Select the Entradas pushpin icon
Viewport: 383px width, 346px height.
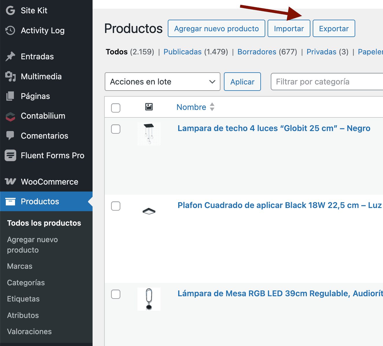[x=10, y=56]
